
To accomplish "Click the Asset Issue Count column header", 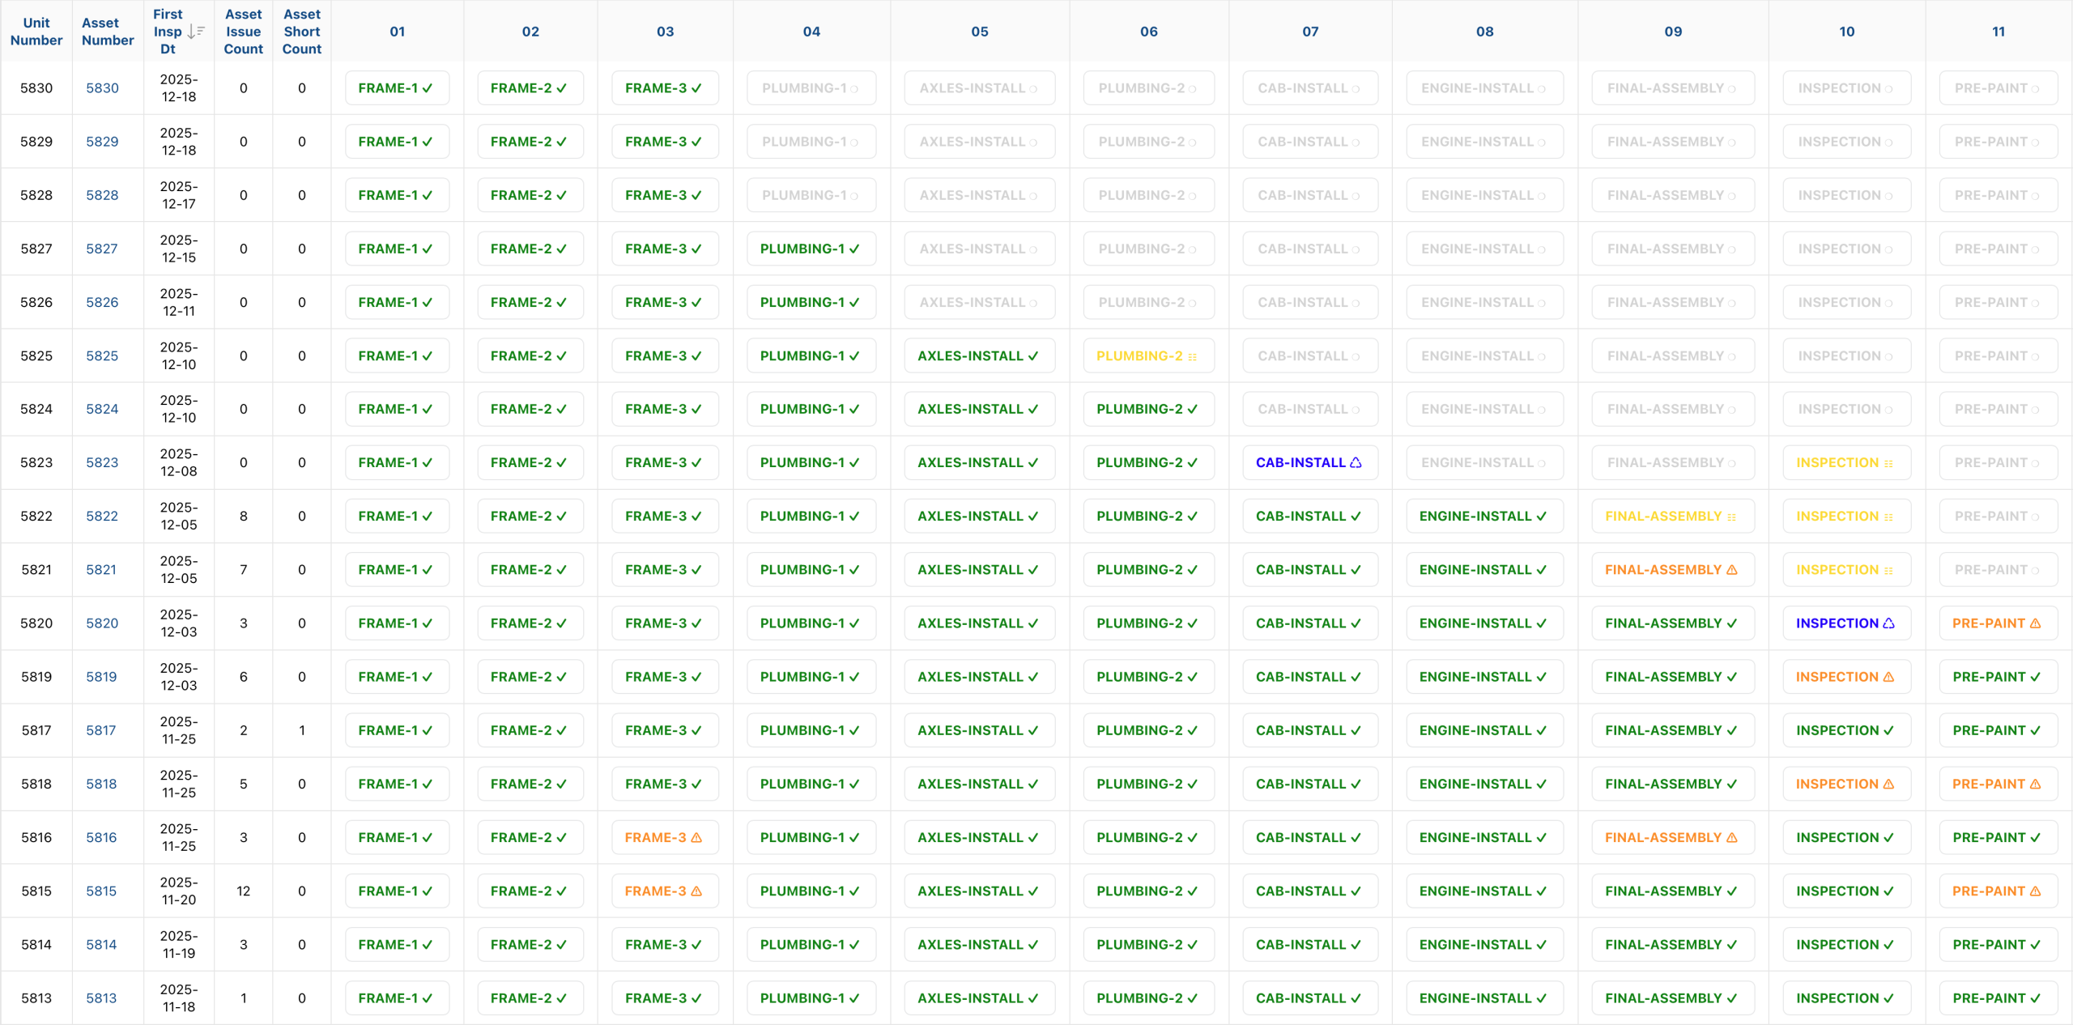I will [243, 32].
